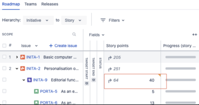Click the progress bar for INITA-2
The width and height of the screenshot is (199, 105).
[181, 68]
